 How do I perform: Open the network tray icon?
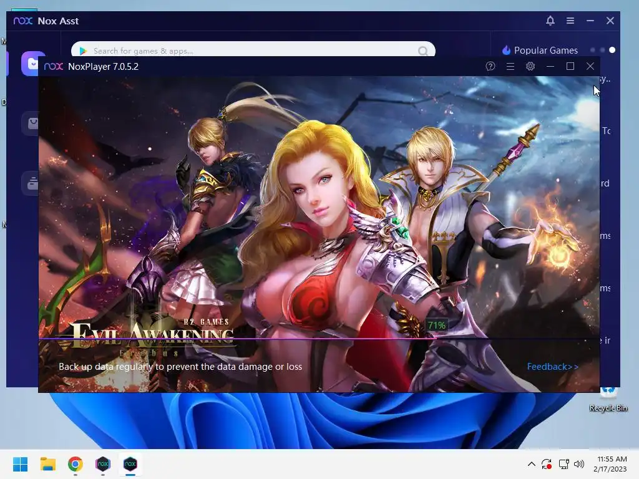tap(563, 464)
